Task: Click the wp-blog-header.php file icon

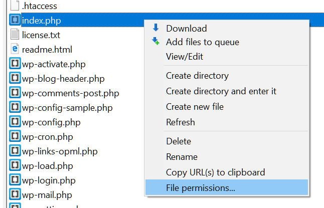Action: (15, 78)
